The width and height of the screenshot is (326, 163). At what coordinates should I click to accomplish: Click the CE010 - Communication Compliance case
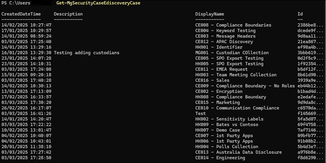click(x=237, y=108)
